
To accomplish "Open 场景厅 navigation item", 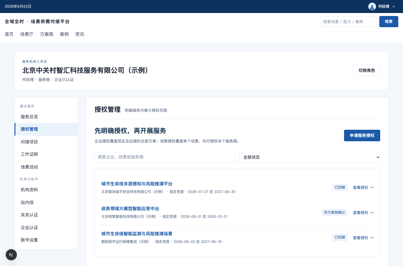I will (27, 34).
